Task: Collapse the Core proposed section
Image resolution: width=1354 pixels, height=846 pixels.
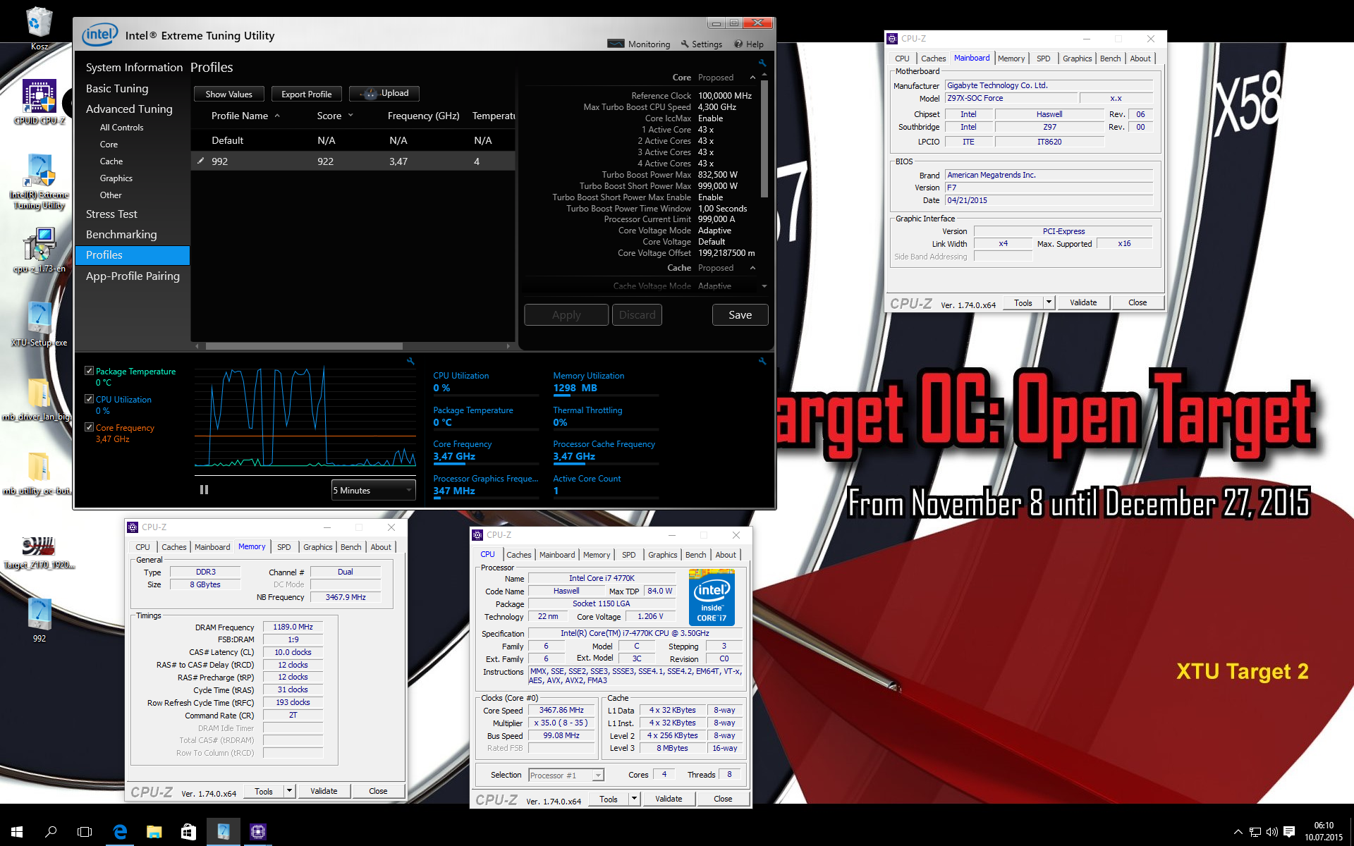Action: [752, 78]
